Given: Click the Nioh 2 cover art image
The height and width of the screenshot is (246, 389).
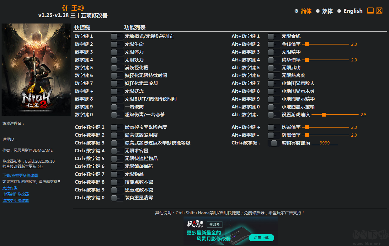Looking at the screenshot, I should [x=36, y=70].
